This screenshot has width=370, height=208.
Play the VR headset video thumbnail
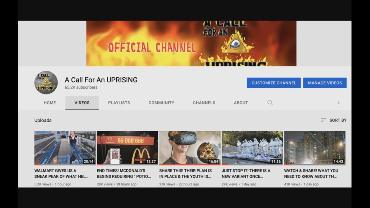click(x=190, y=148)
